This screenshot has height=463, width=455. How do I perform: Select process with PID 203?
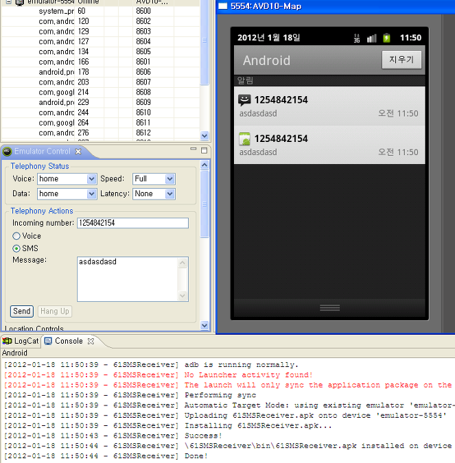100,82
